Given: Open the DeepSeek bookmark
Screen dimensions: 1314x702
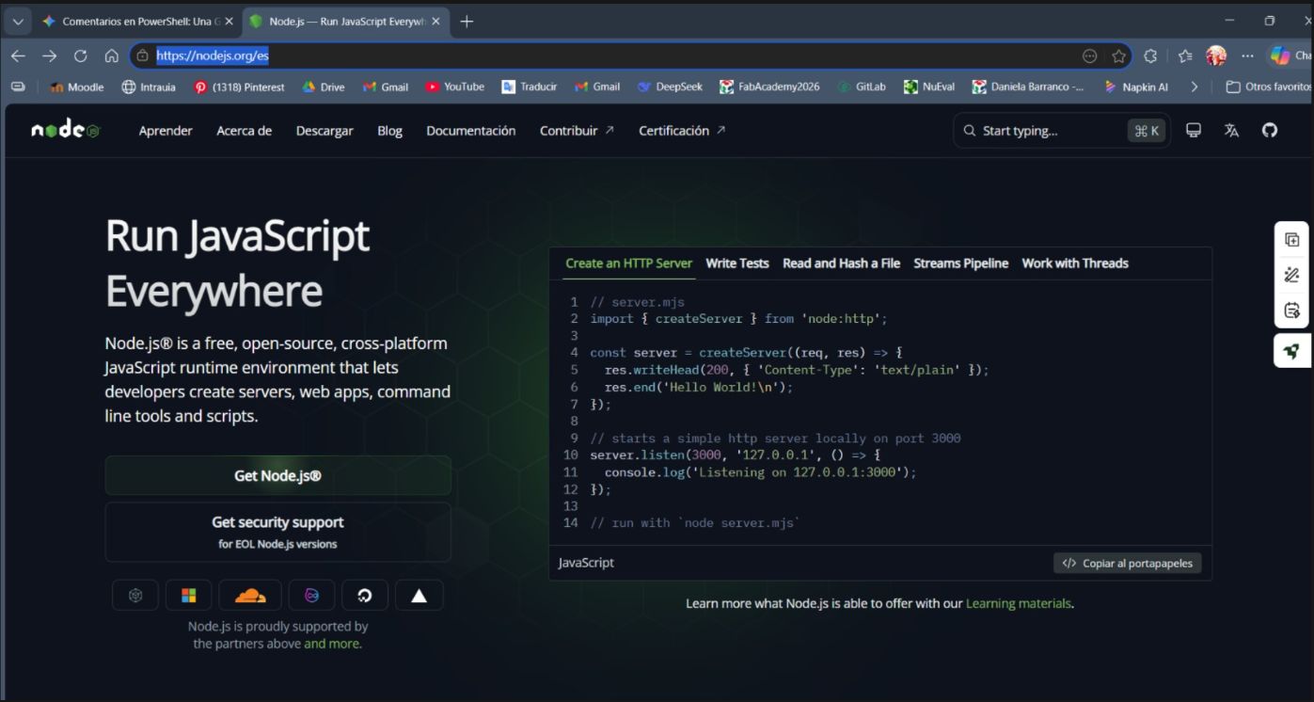Looking at the screenshot, I should tap(670, 87).
